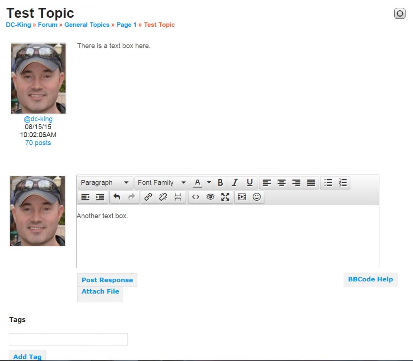The width and height of the screenshot is (413, 361).
Task: View the 70 posts link
Action: pos(38,143)
